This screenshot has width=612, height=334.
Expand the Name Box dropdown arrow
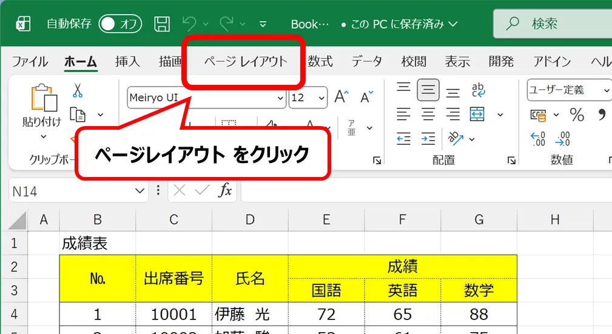point(139,191)
